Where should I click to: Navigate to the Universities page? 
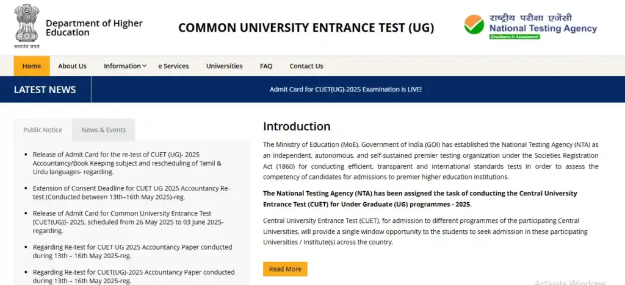224,66
